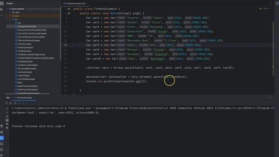Hide the Run panel with minimize icon

click(x=271, y=98)
